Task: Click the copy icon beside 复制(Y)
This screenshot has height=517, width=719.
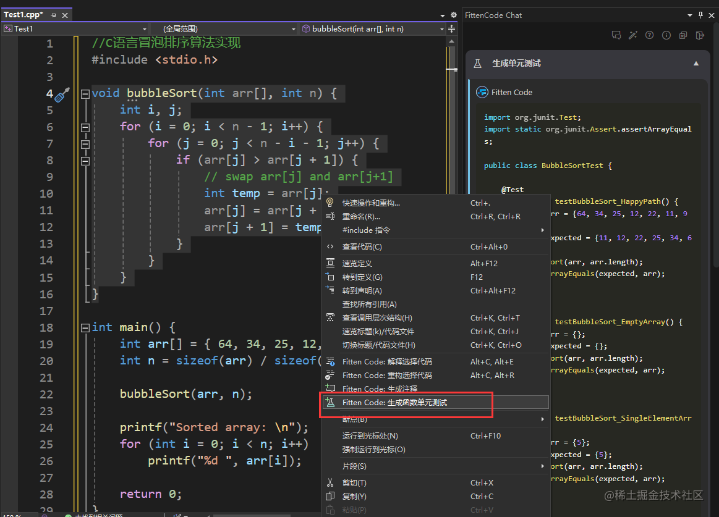Action: tap(330, 497)
